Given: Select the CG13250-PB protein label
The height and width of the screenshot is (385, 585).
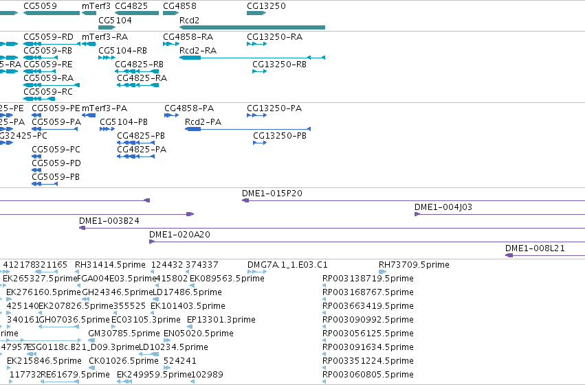Looking at the screenshot, I should [x=280, y=136].
